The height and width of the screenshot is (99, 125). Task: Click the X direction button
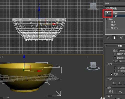[x=114, y=83]
